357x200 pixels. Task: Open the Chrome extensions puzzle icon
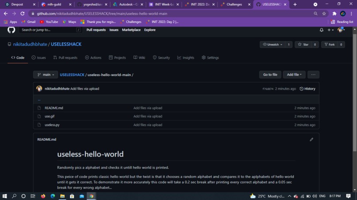334,14
